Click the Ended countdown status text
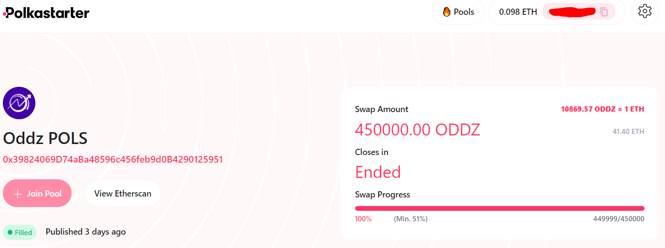The height and width of the screenshot is (248, 665). tap(378, 172)
